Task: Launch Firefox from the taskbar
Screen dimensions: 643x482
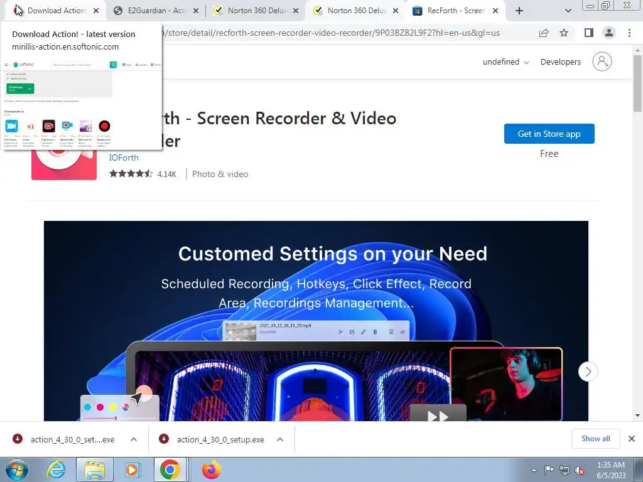Action: coord(211,470)
